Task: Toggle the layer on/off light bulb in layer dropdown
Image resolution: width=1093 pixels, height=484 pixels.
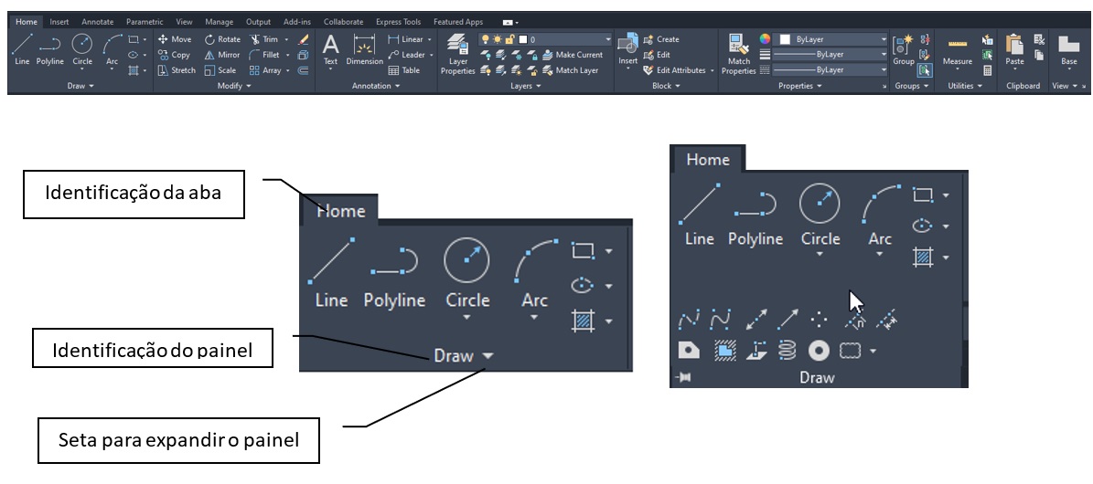Action: [485, 39]
